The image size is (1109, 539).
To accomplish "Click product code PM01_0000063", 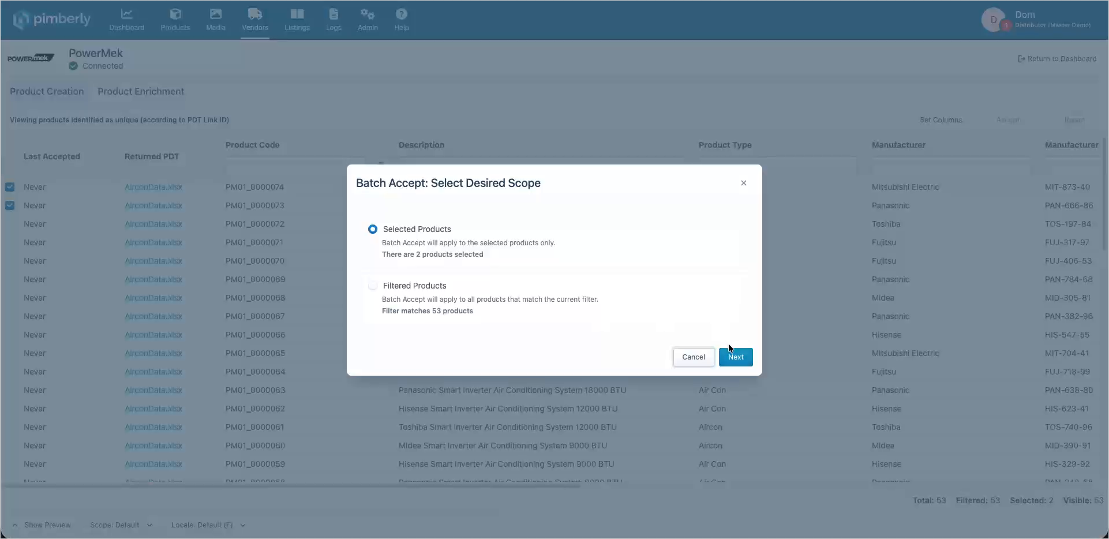I will [255, 390].
